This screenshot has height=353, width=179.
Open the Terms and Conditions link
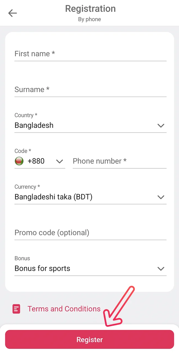point(64,309)
